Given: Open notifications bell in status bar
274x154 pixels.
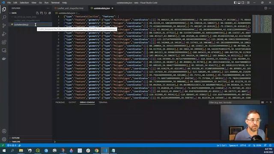Looking at the screenshot, I should (270, 145).
